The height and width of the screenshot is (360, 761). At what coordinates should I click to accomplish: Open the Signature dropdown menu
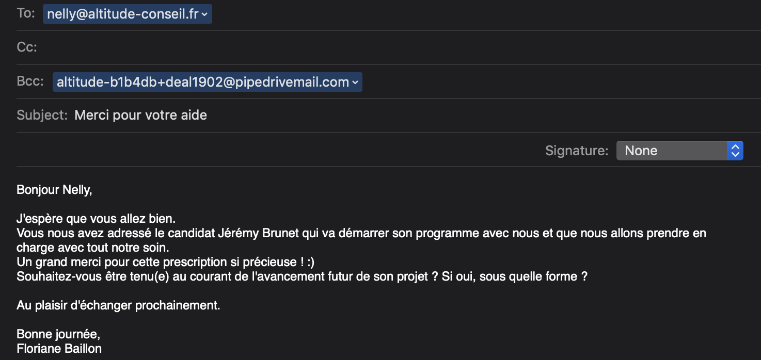(679, 151)
